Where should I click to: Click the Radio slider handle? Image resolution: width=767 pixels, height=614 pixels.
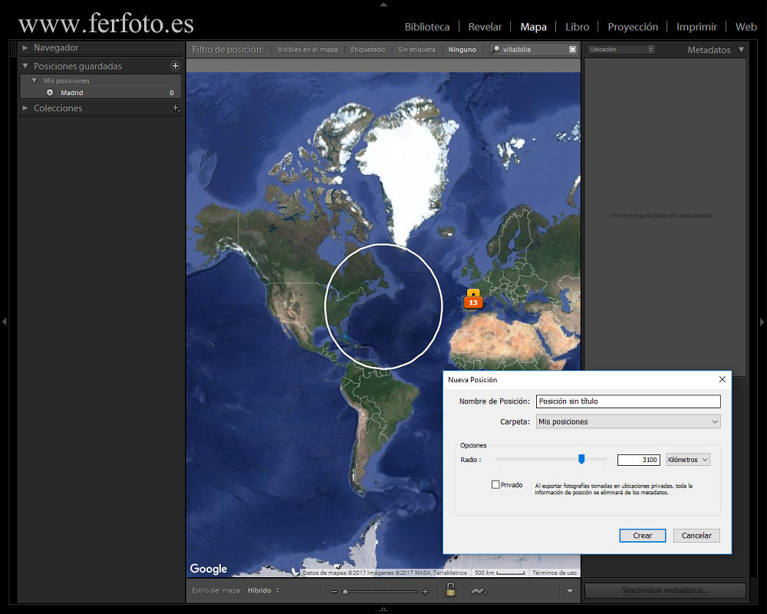[x=581, y=459]
